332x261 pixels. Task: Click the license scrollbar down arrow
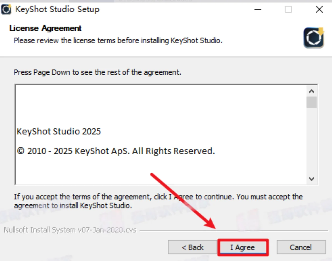(312, 179)
